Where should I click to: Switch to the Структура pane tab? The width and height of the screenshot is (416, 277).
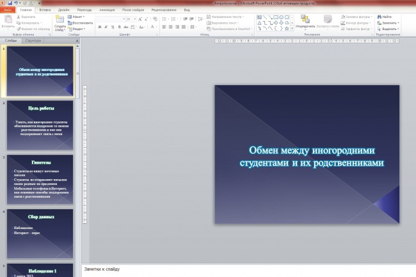(33, 40)
